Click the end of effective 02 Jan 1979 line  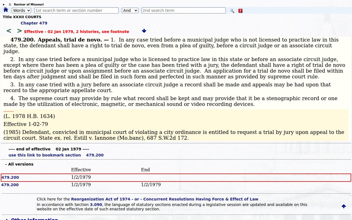pos(49,149)
